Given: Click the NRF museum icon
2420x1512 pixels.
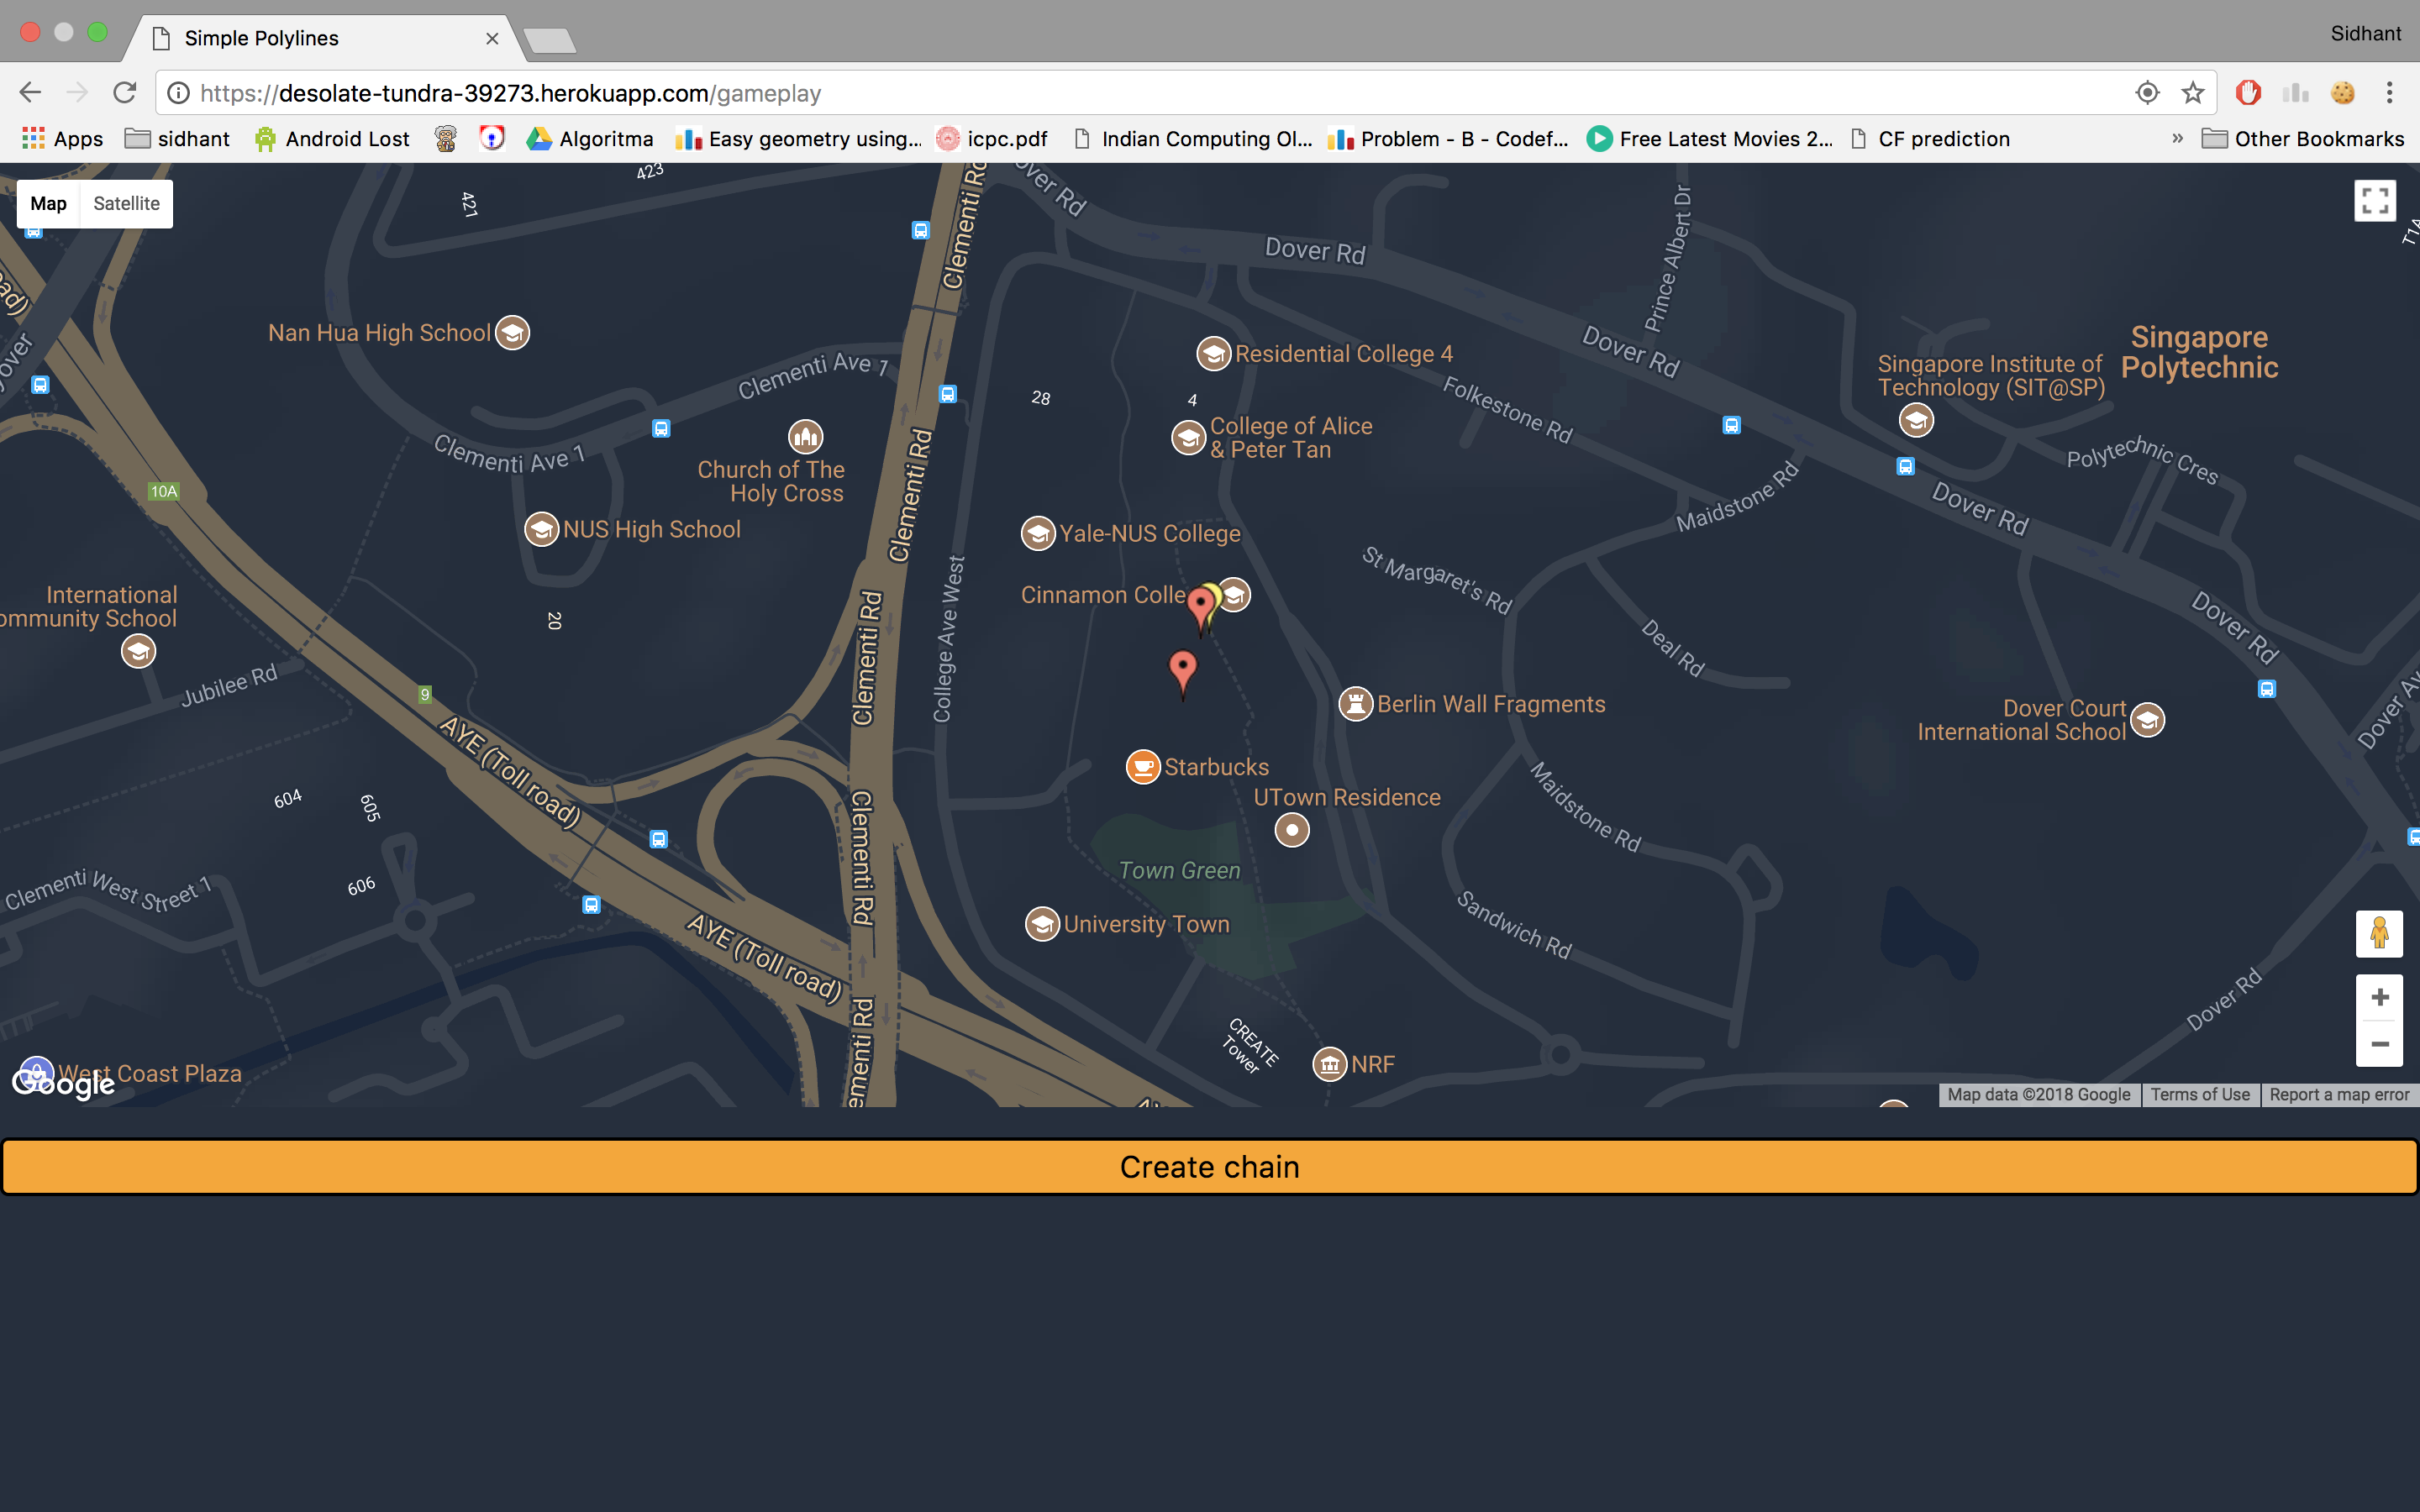Looking at the screenshot, I should pyautogui.click(x=1329, y=1064).
